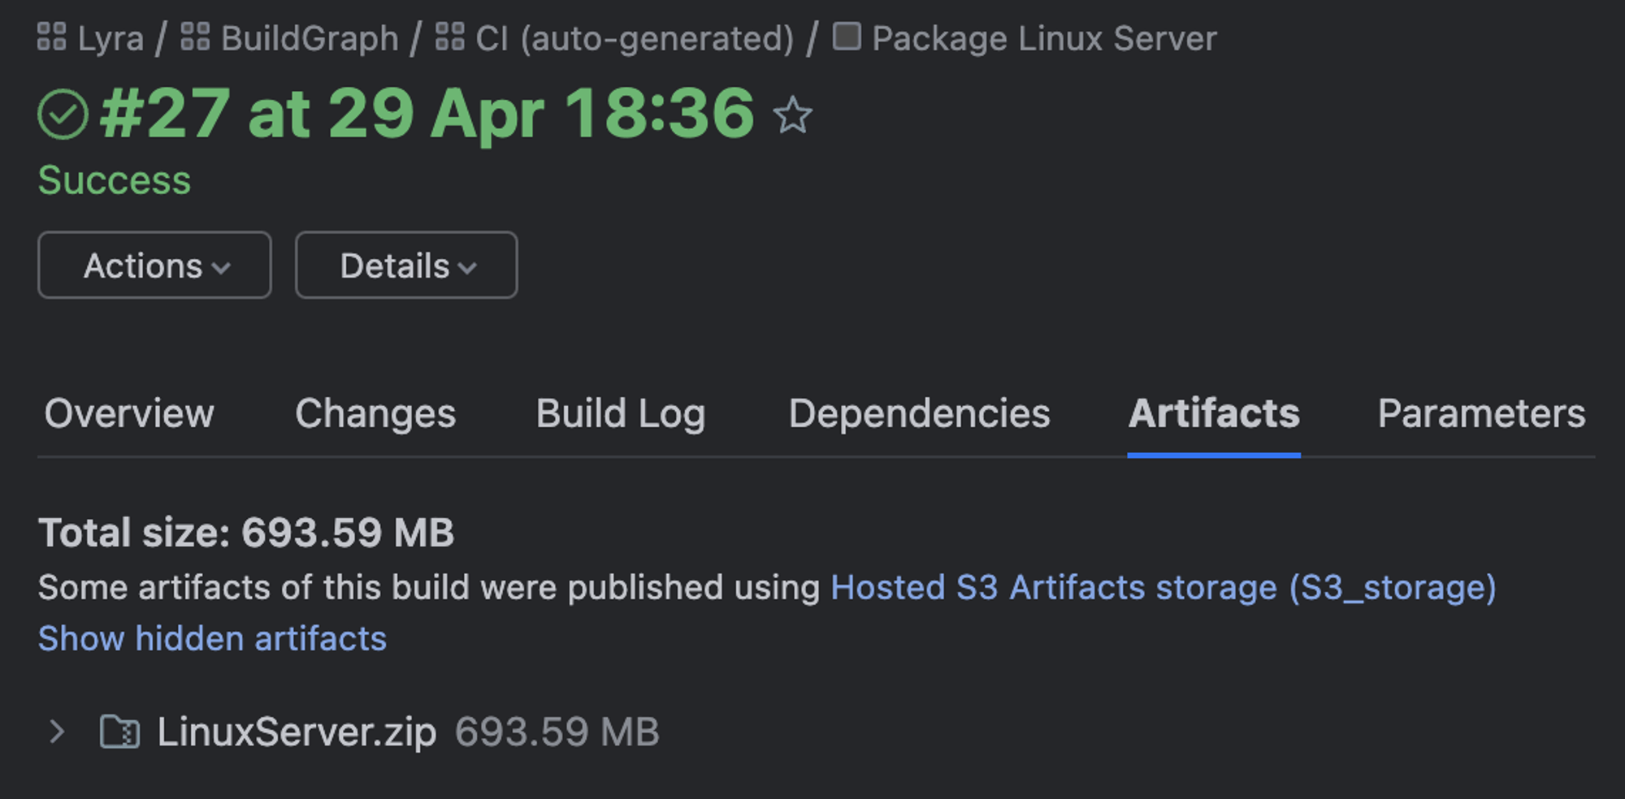Open the Details dropdown

tap(406, 266)
